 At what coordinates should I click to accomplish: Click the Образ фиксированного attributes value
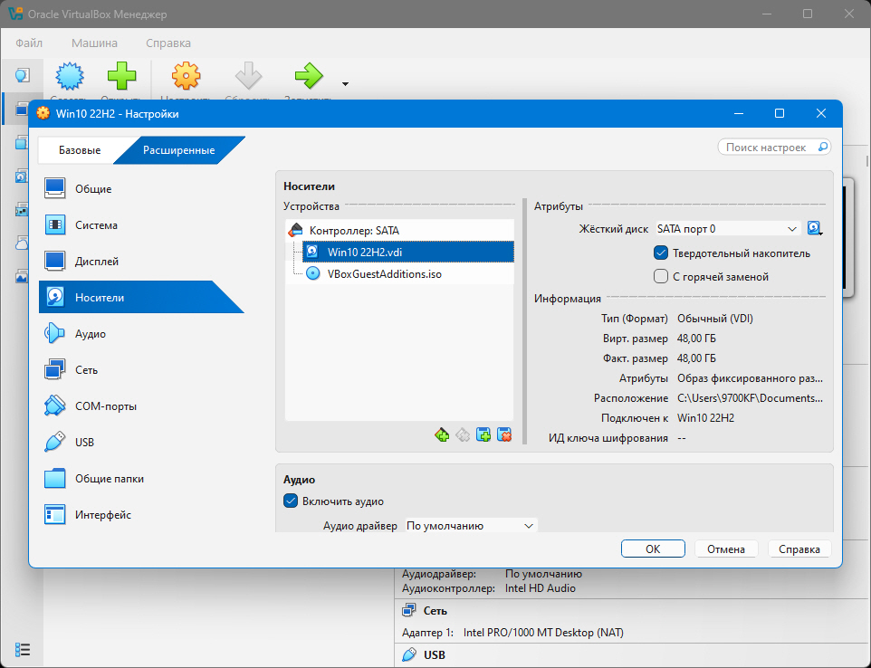pyautogui.click(x=750, y=378)
